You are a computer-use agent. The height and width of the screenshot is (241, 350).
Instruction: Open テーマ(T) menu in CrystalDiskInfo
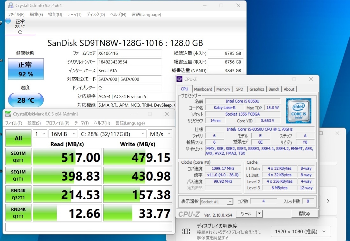pyautogui.click(x=74, y=15)
